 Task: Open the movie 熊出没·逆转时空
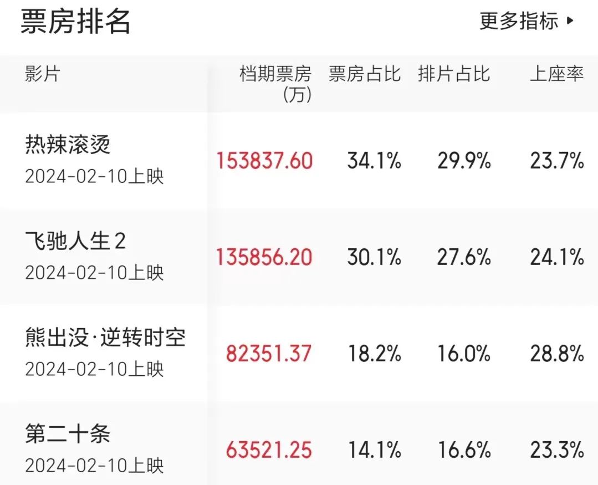point(105,338)
